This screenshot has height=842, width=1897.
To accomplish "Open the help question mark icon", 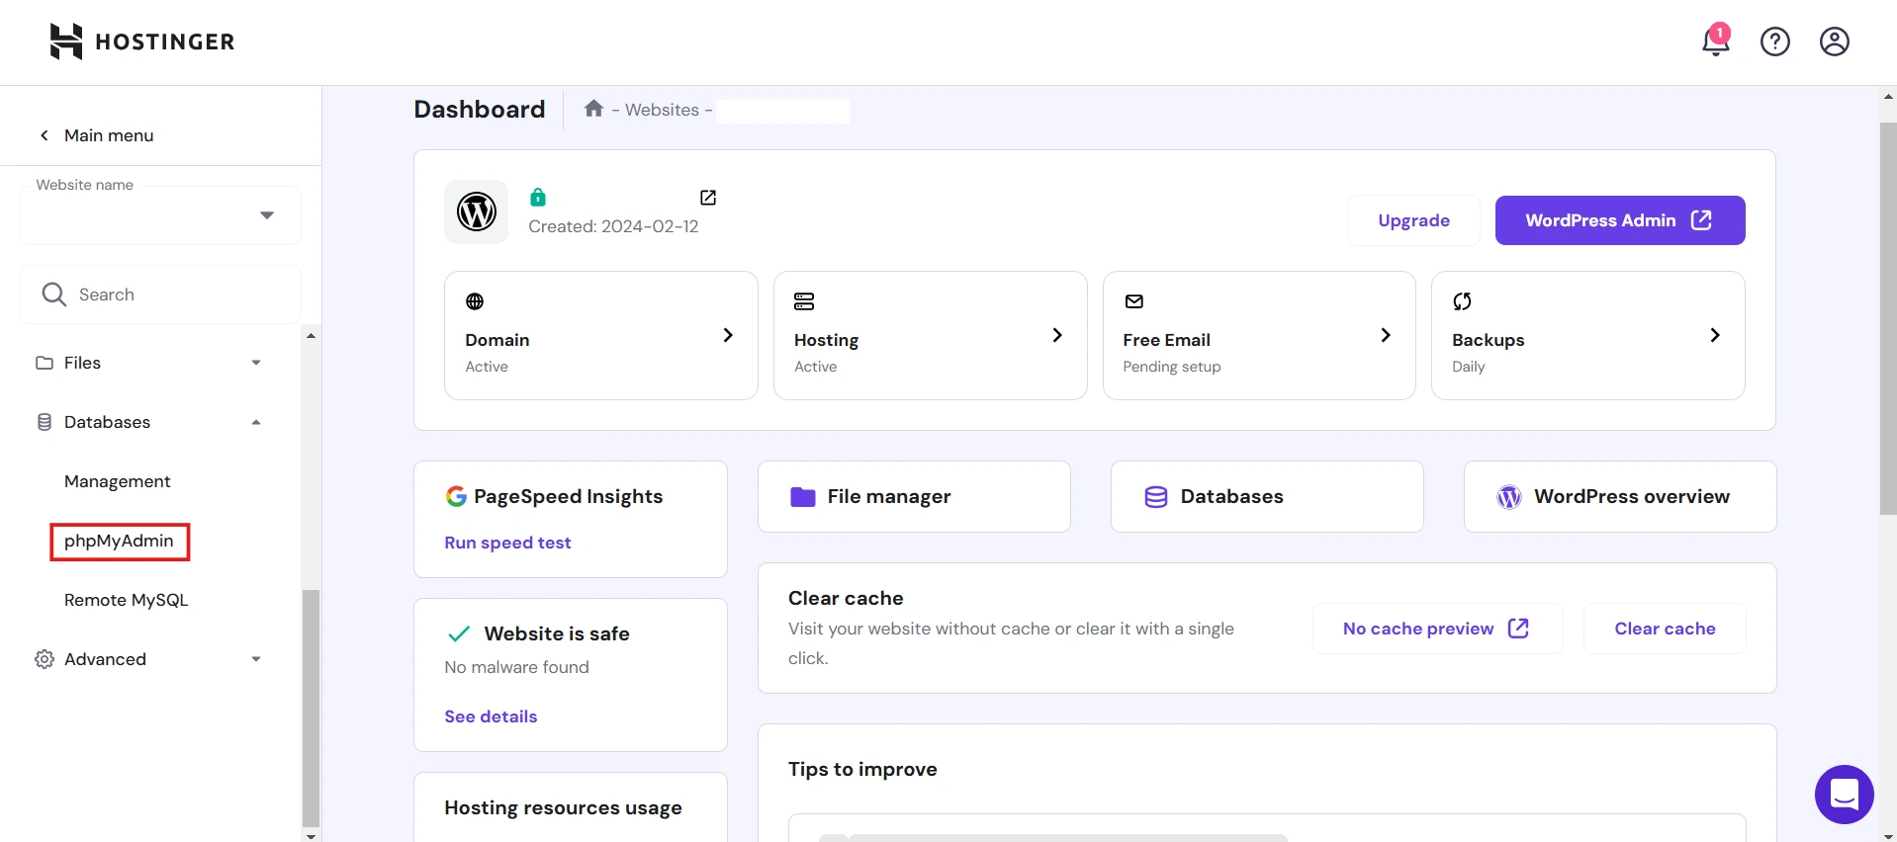I will point(1775,42).
